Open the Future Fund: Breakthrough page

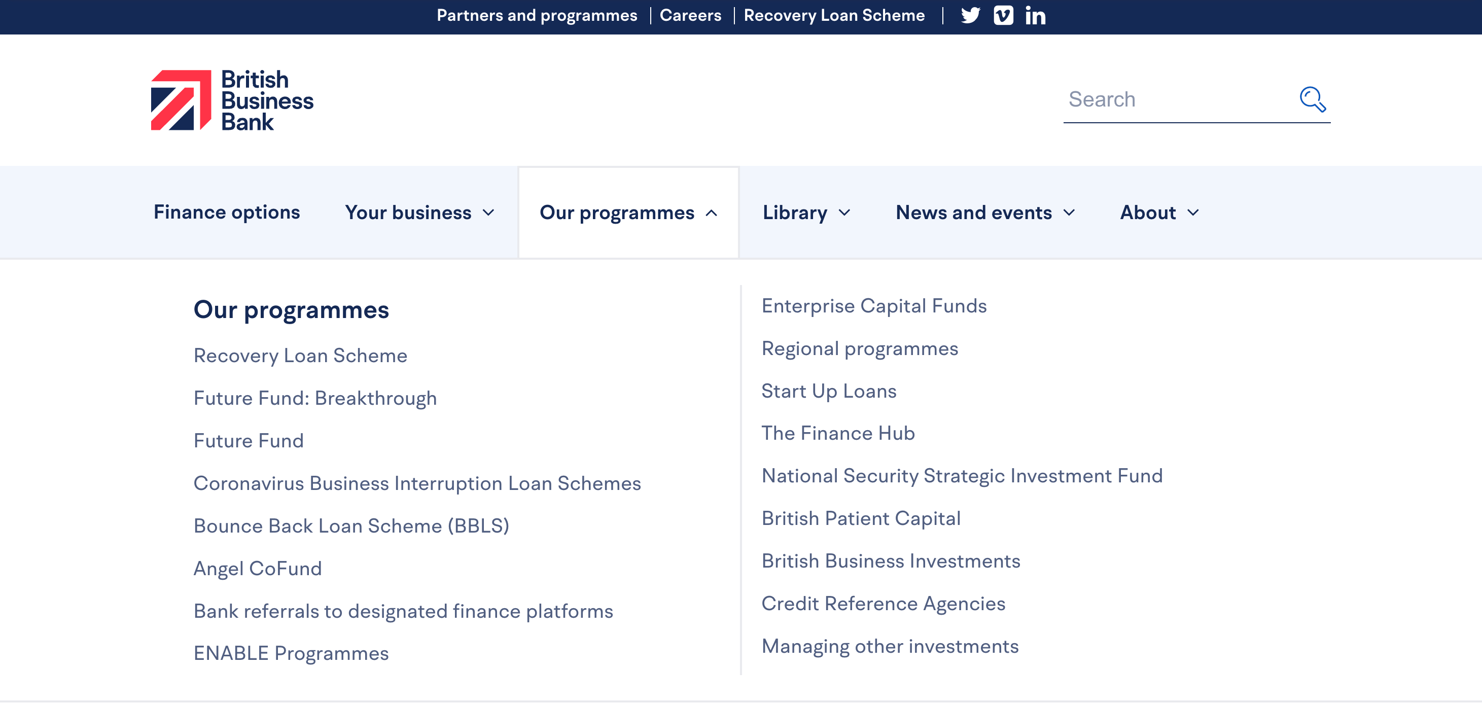(315, 398)
